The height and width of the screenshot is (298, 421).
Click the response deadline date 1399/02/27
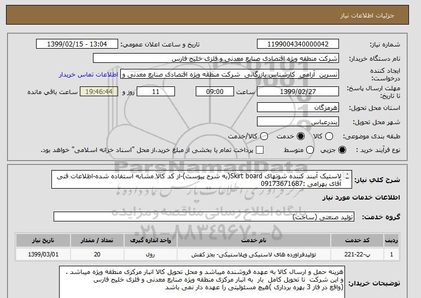[x=298, y=91]
